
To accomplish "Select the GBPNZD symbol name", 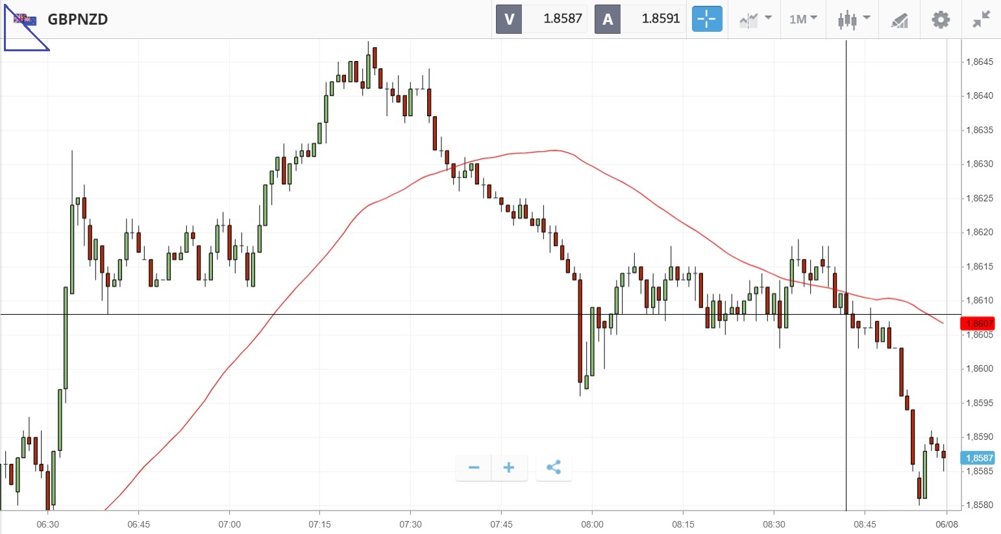I will (x=78, y=19).
